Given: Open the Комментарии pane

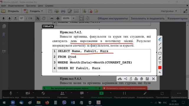Looking at the screenshot, I should point(177,18).
